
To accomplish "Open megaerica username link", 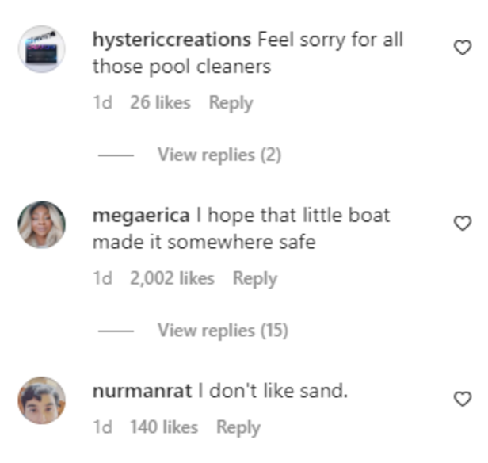I will pos(141,215).
